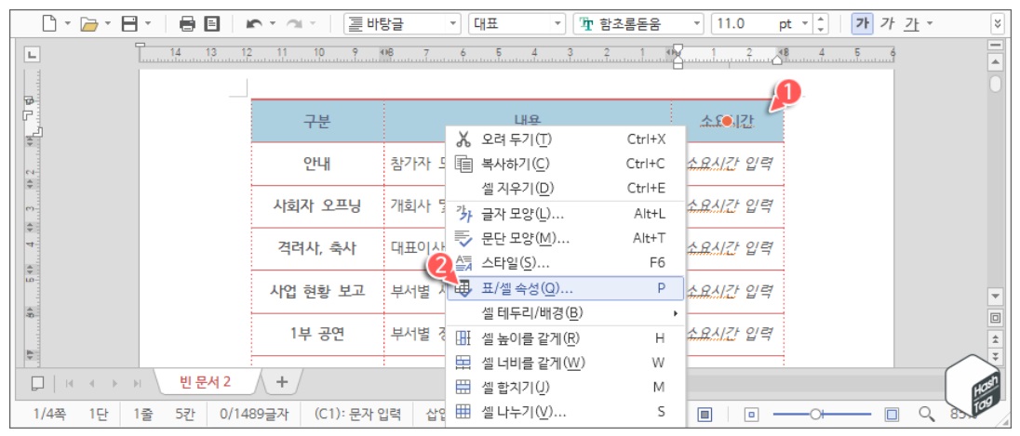Image resolution: width=1020 pixels, height=436 pixels.
Task: Click the ruler tab type L button
Action: tap(33, 55)
